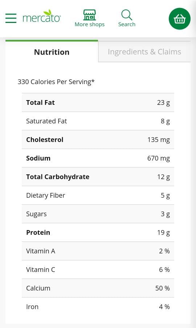Select the Total Carbohydrate row
Viewport: 196px width, 328px height.
click(98, 177)
